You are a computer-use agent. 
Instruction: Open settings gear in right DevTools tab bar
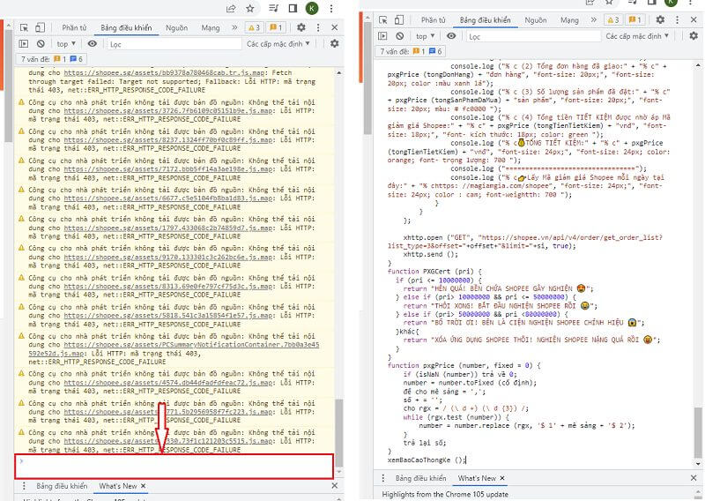(660, 19)
